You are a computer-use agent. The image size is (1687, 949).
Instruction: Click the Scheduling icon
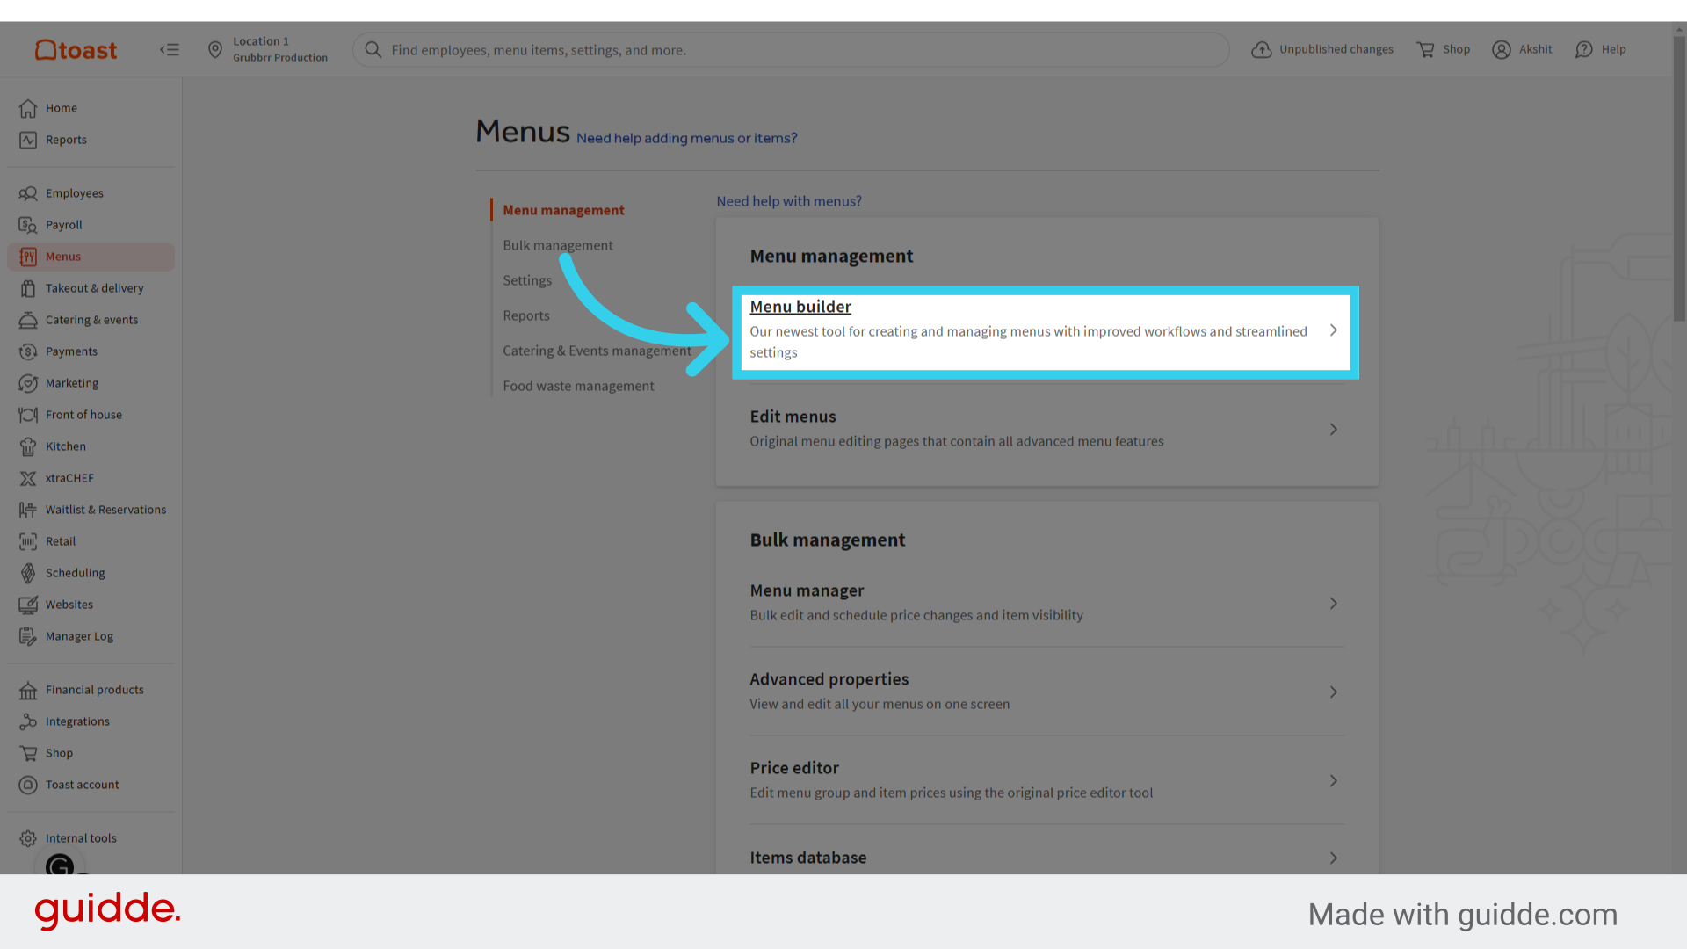(28, 573)
